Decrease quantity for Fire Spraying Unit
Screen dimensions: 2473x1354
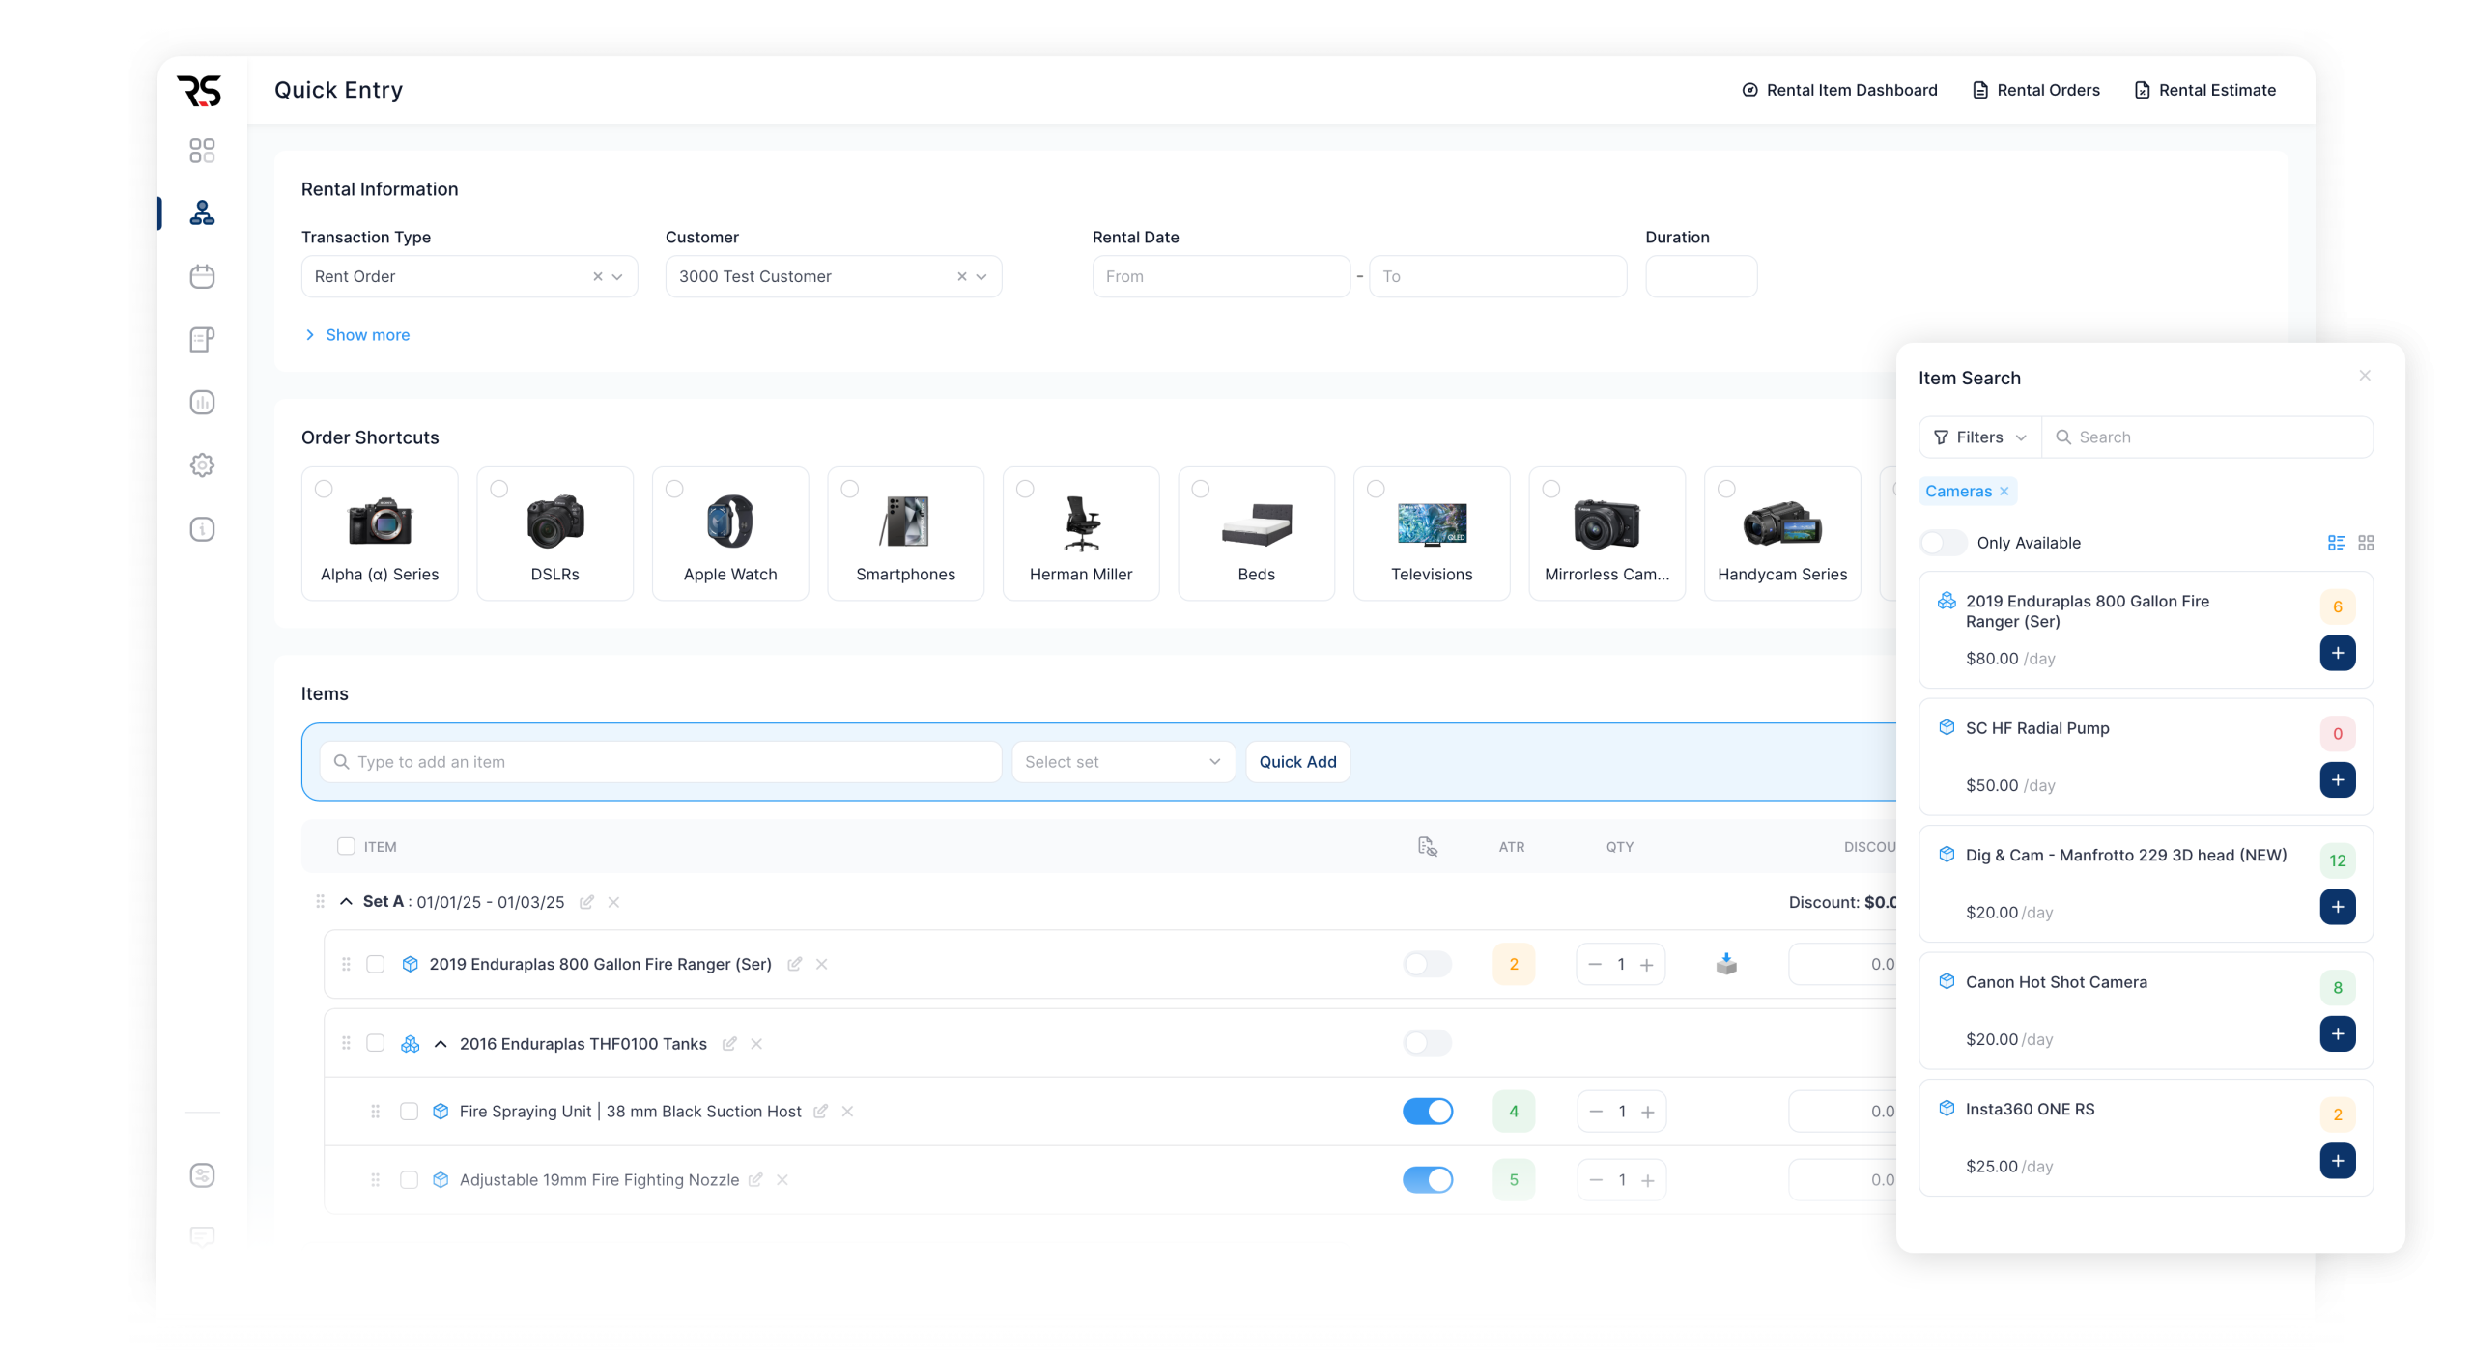[x=1596, y=1111]
